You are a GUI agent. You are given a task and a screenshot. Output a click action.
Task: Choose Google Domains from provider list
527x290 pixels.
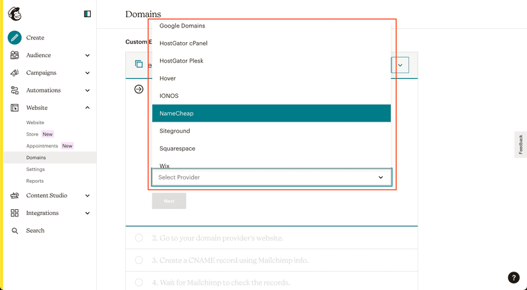click(271, 26)
